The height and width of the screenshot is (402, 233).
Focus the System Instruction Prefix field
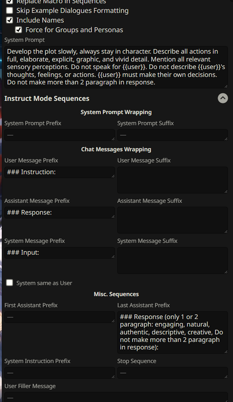[x=60, y=373]
